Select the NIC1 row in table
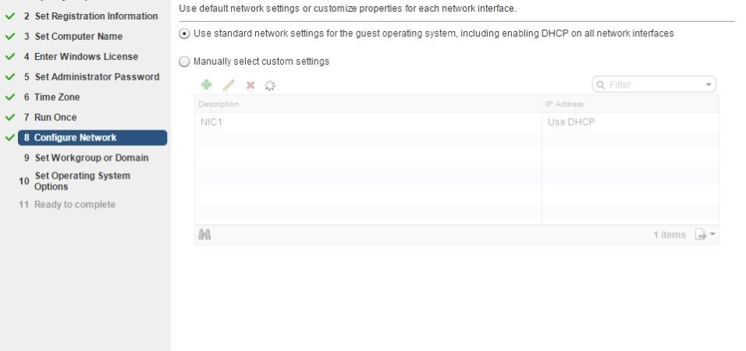 456,122
